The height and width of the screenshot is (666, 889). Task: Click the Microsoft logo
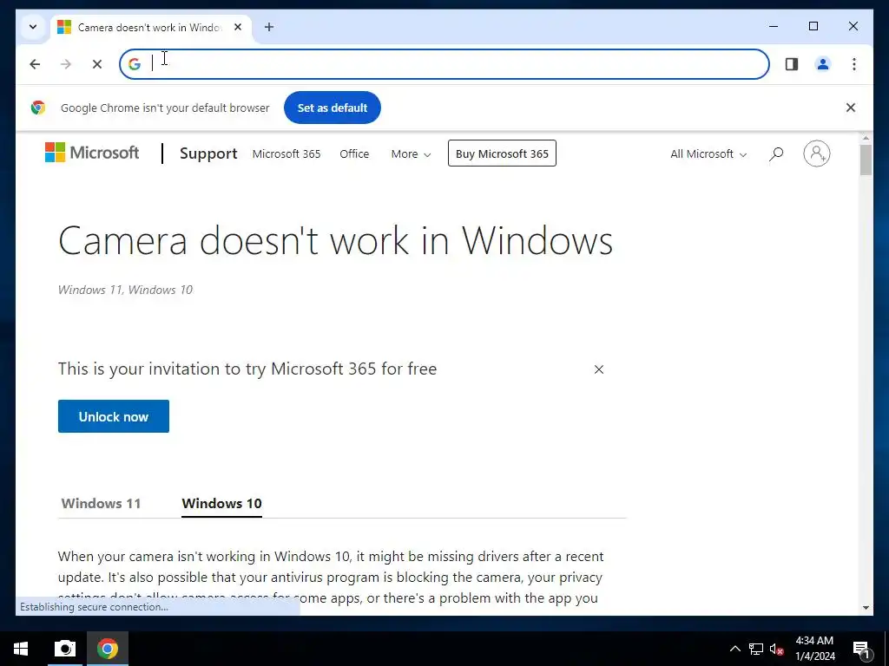[x=92, y=153]
